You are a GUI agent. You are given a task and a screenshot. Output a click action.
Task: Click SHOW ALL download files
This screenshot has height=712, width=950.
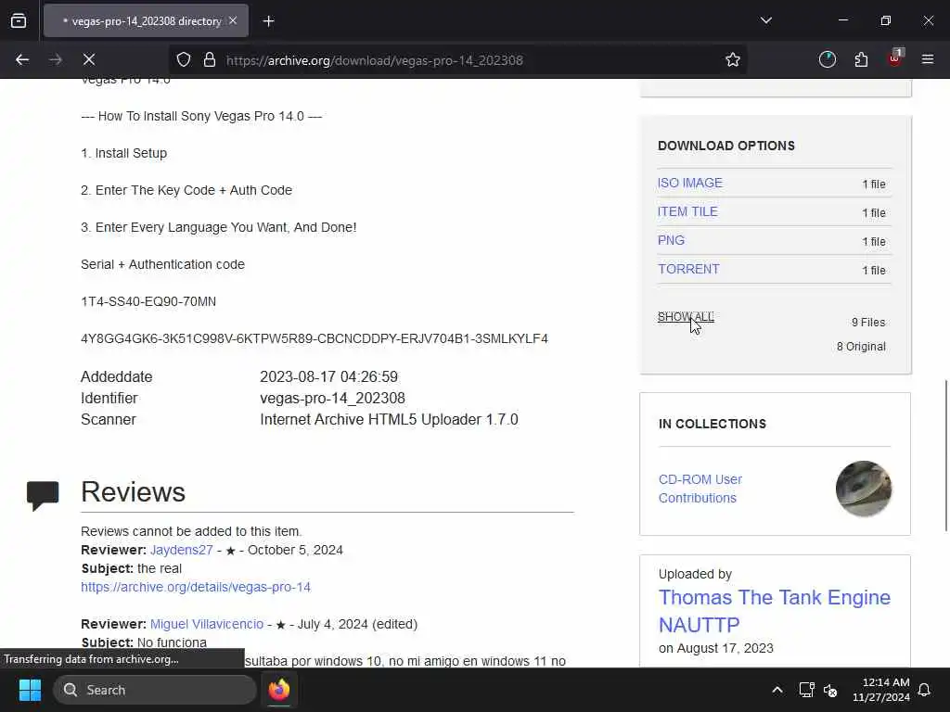[686, 317]
